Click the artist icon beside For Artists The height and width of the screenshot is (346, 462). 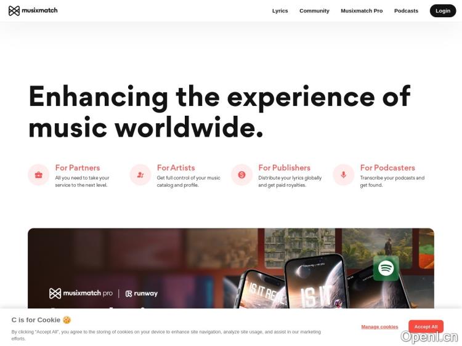click(140, 175)
